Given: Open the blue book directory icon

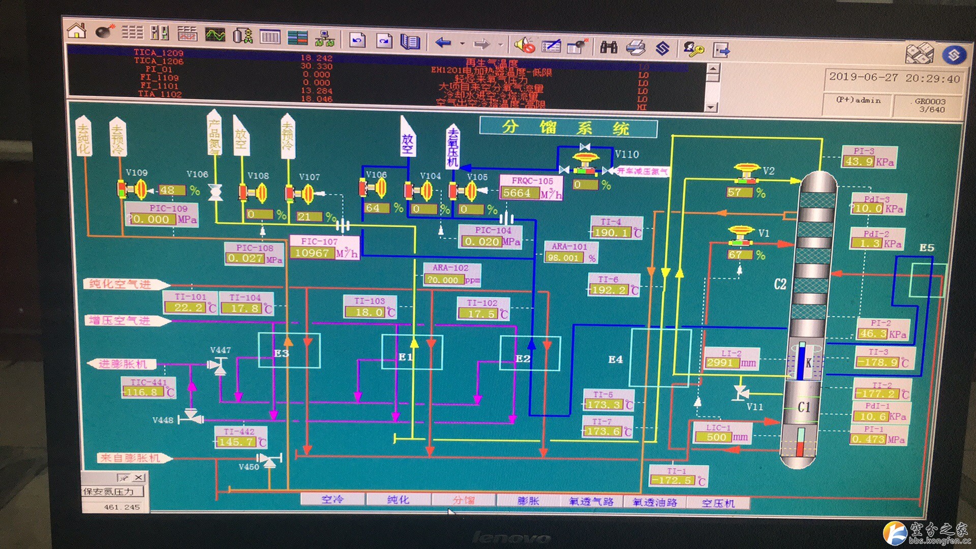Looking at the screenshot, I should 410,41.
